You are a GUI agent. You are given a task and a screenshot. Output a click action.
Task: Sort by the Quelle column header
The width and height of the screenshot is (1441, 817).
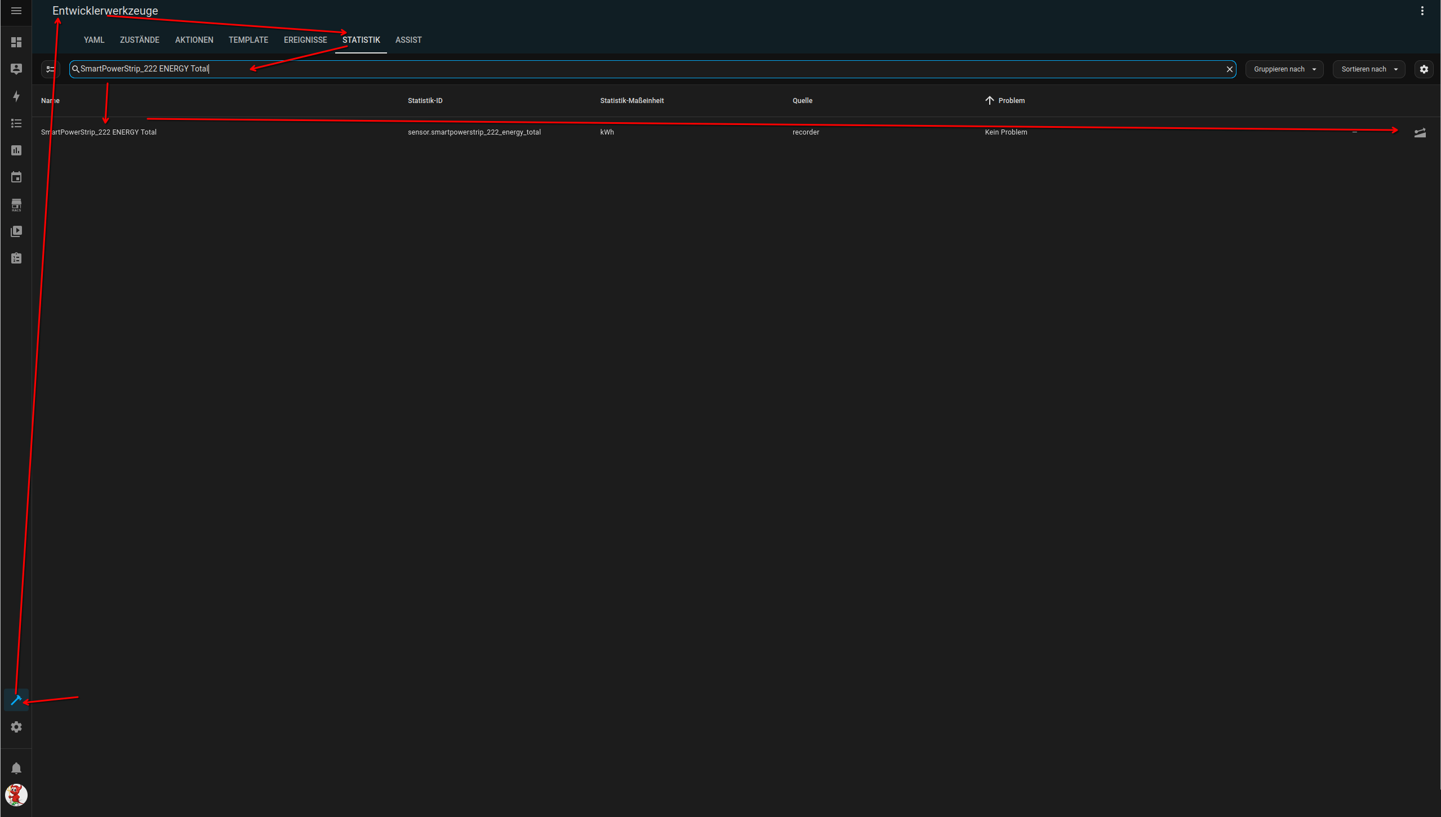802,101
